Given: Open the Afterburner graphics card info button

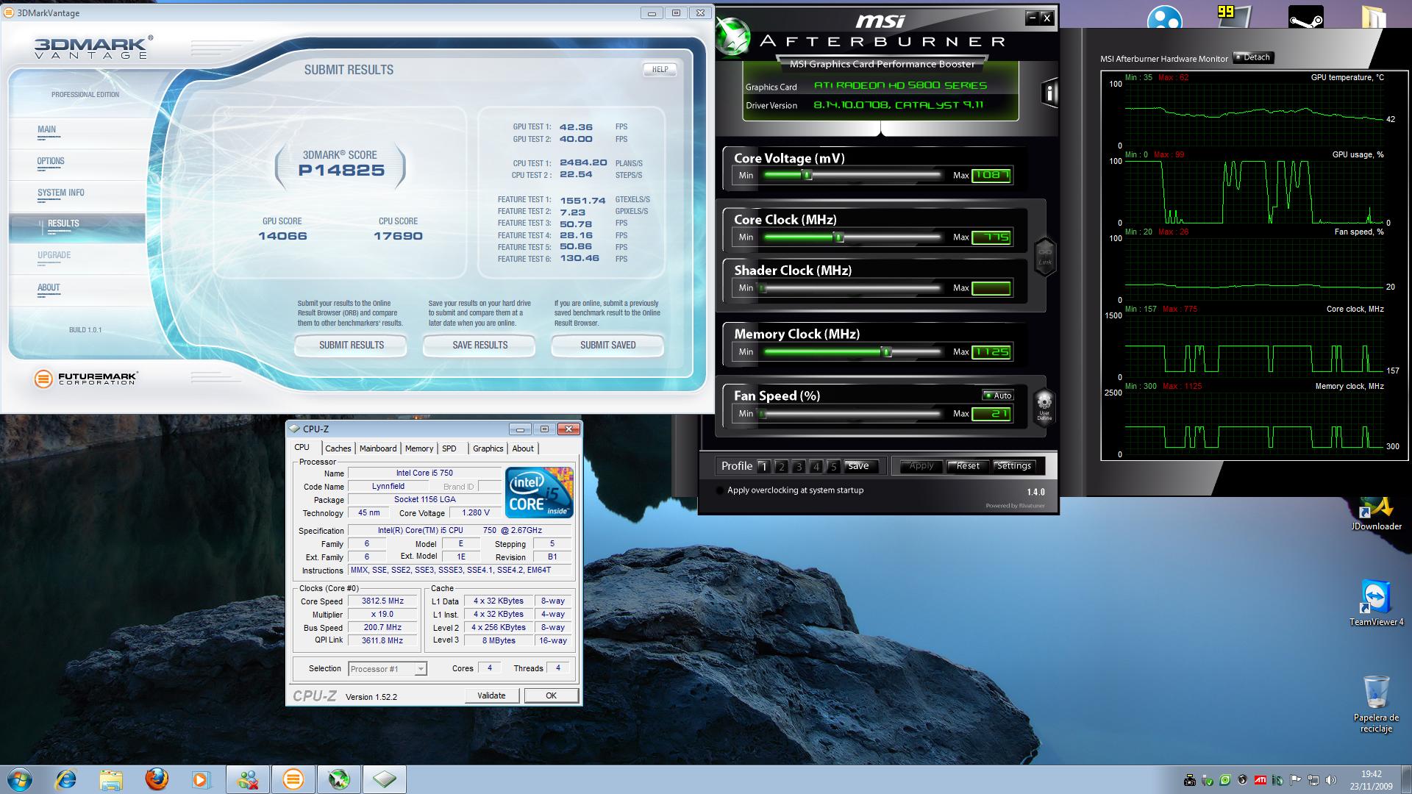Looking at the screenshot, I should [1049, 93].
